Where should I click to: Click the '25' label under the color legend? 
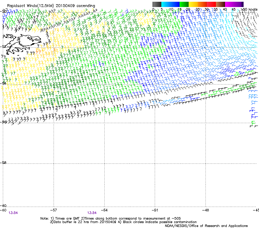[x=197, y=9]
